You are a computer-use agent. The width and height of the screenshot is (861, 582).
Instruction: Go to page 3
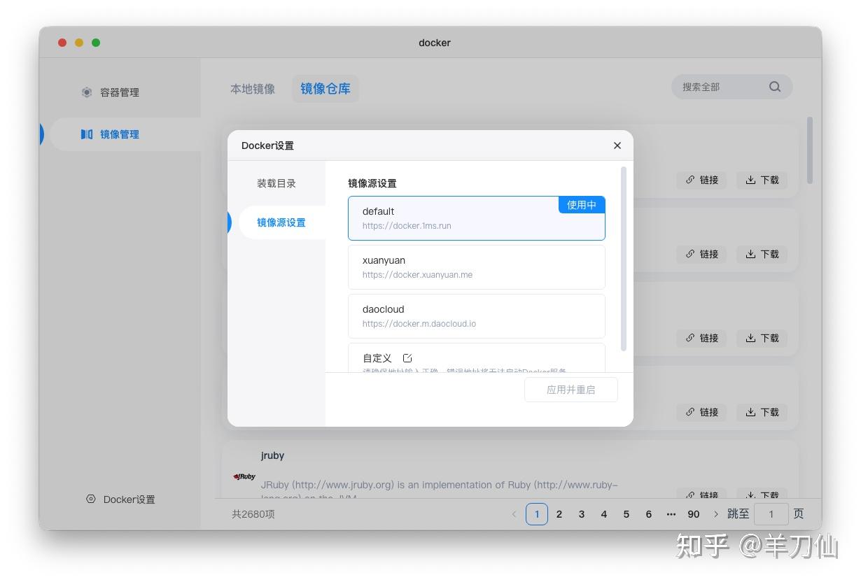click(x=582, y=514)
